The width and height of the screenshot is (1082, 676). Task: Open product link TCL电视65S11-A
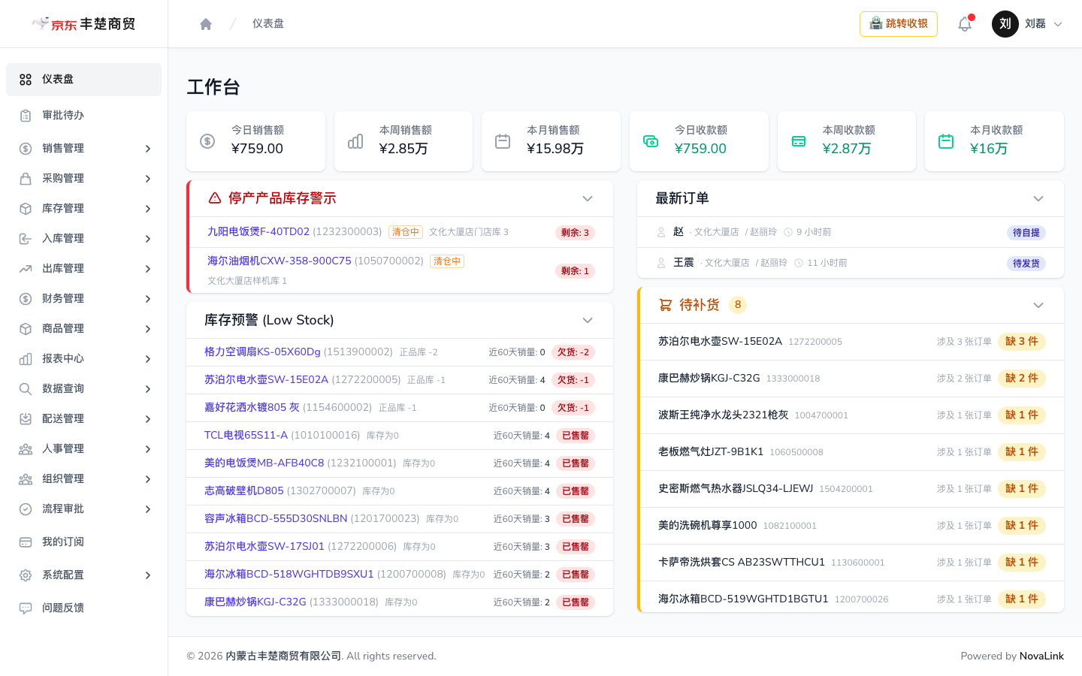[x=246, y=436]
